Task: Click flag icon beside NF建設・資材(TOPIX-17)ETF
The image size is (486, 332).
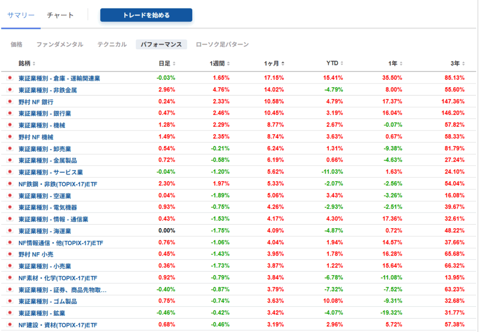Action: pyautogui.click(x=9, y=325)
